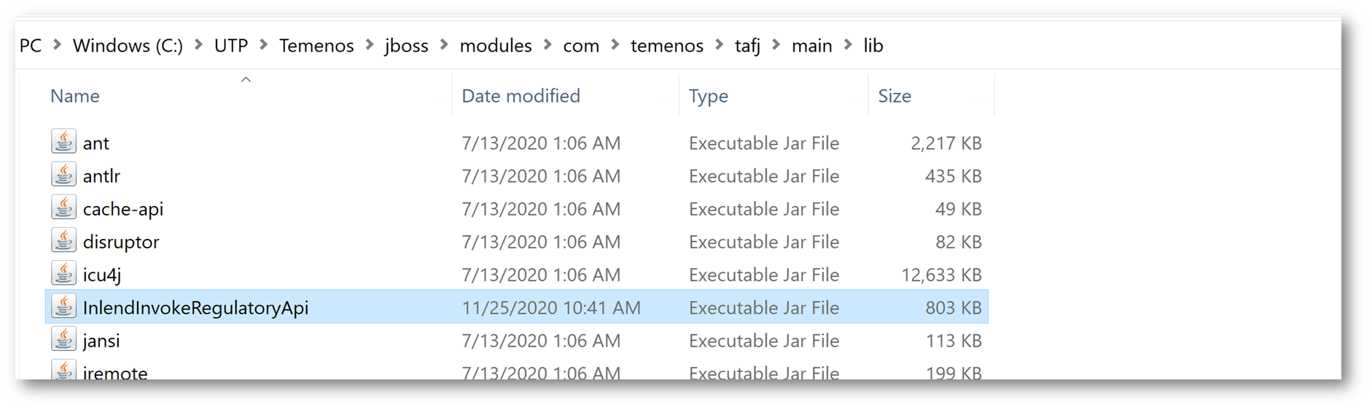Expand the chevron after tafj breadcrumb
The width and height of the screenshot is (1372, 410).
click(776, 45)
